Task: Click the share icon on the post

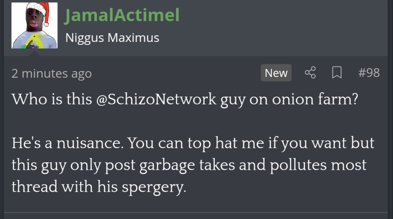Action: click(310, 73)
